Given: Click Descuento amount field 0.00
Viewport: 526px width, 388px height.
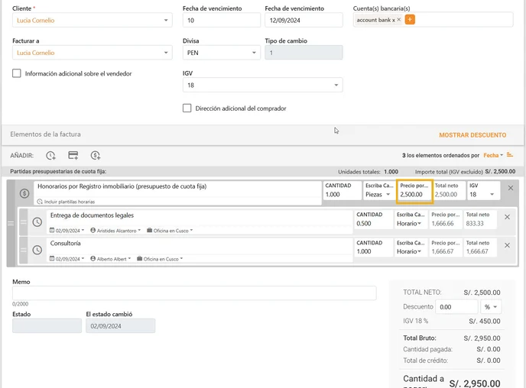Looking at the screenshot, I should pyautogui.click(x=456, y=306).
